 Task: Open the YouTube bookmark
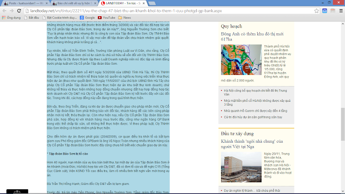coord(107,18)
